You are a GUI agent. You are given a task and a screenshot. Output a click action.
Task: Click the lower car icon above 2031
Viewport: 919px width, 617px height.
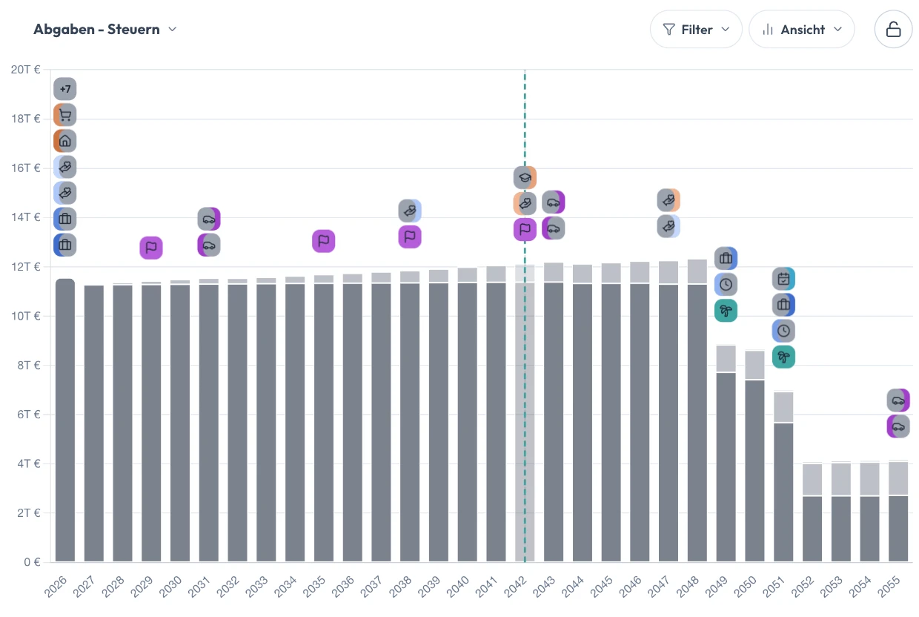pyautogui.click(x=209, y=245)
